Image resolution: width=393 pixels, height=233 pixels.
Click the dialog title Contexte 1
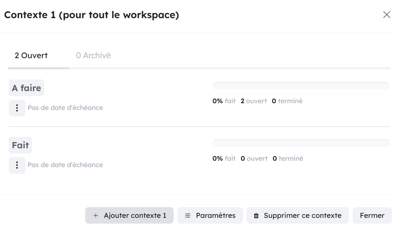[x=92, y=15]
